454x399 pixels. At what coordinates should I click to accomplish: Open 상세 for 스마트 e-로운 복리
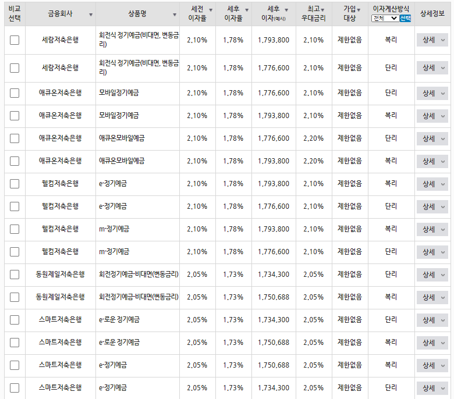coord(432,343)
